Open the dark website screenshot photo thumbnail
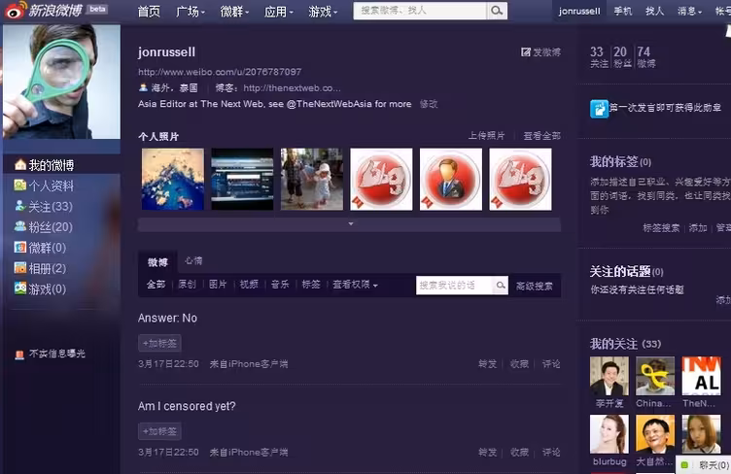 [x=242, y=180]
